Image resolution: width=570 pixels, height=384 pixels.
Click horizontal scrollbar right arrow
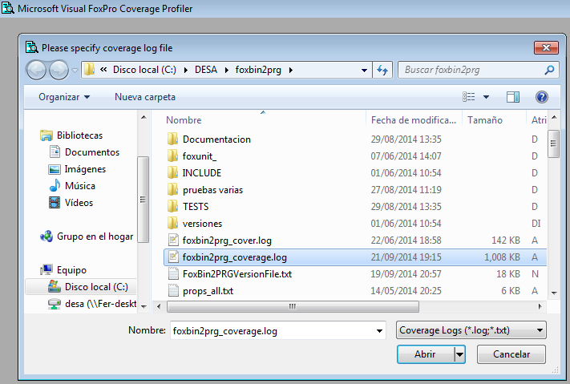coord(540,306)
